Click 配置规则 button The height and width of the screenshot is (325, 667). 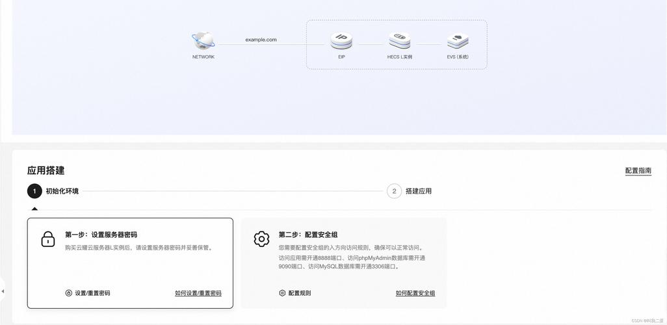[x=295, y=293]
